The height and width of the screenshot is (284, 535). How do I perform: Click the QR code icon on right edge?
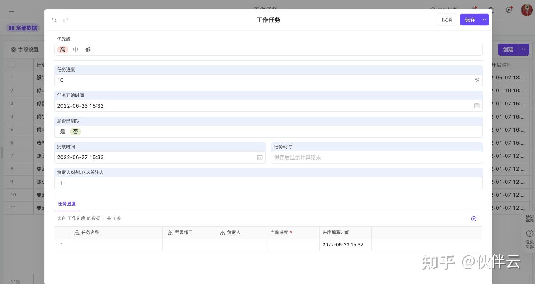point(529,218)
